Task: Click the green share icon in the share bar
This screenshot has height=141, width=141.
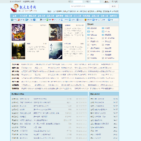Action: (x=47, y=20)
